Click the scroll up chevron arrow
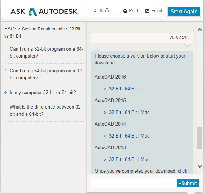The image size is (205, 194). (200, 29)
